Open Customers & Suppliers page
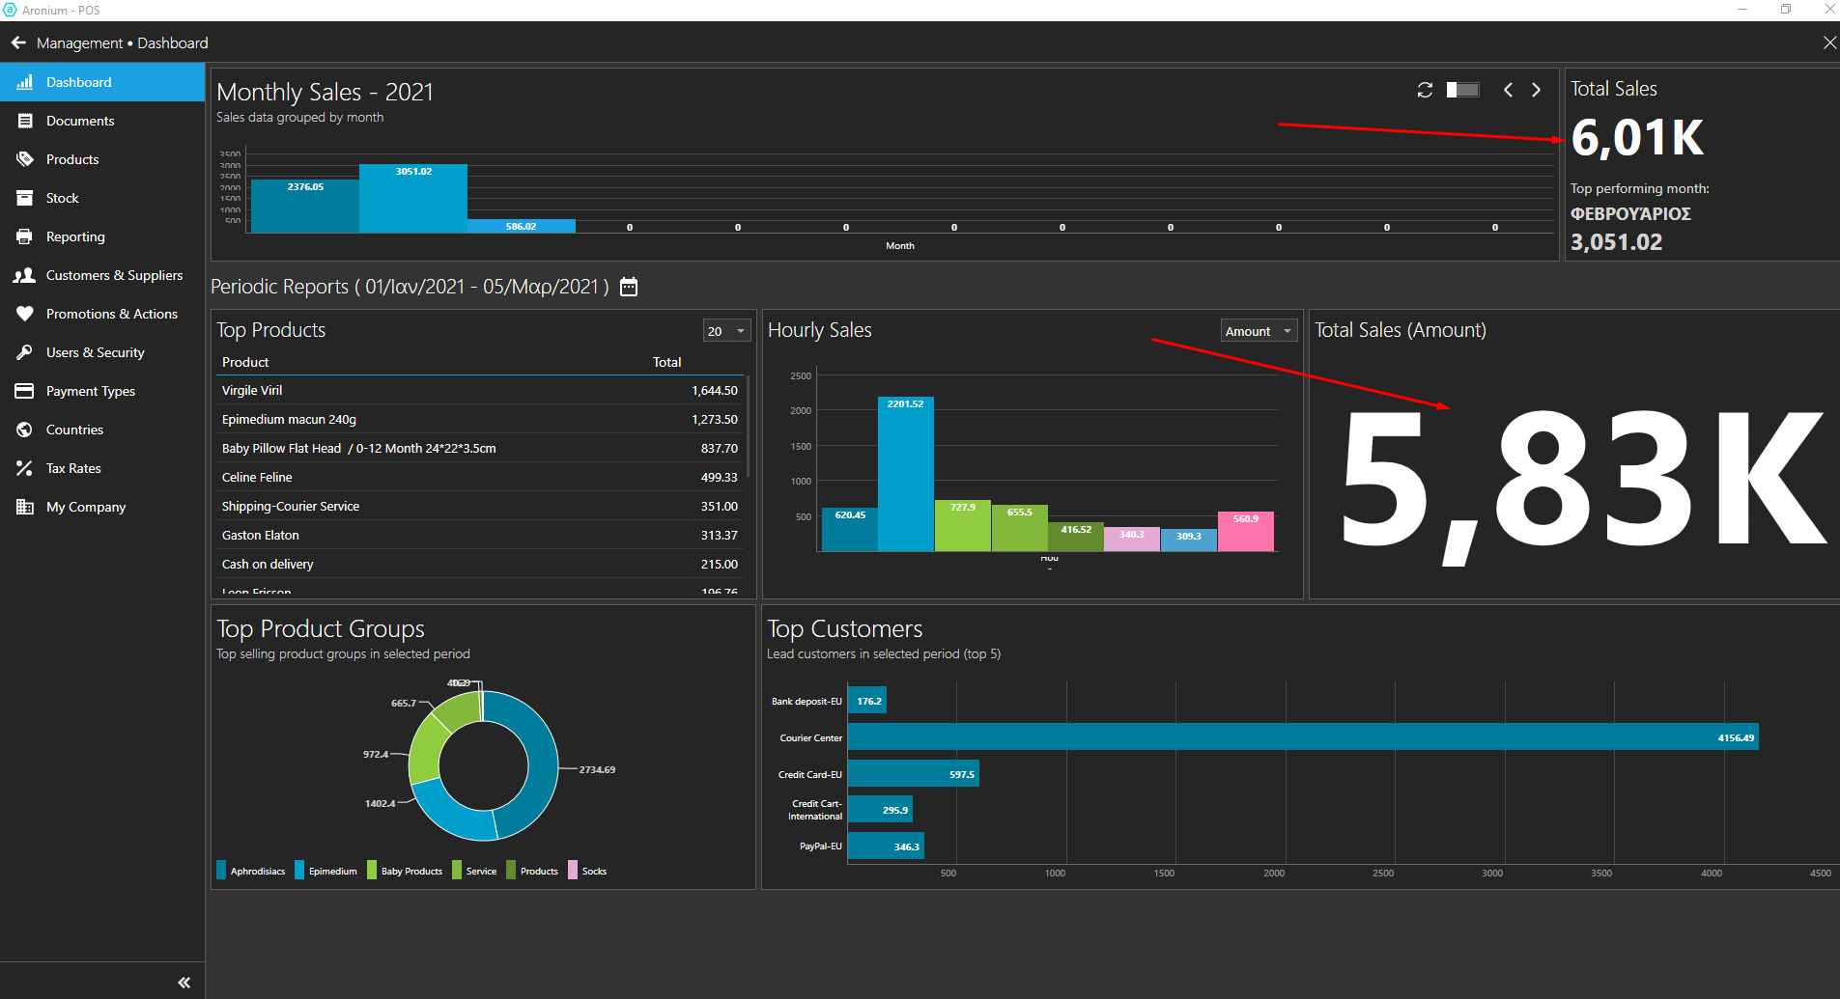The height and width of the screenshot is (999, 1840). coord(114,275)
